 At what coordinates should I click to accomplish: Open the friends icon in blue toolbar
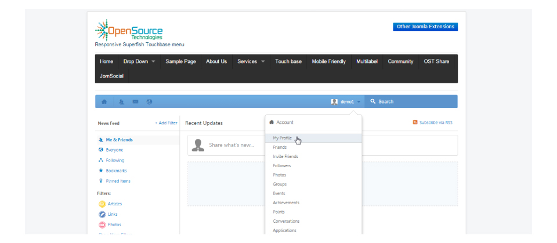[121, 102]
